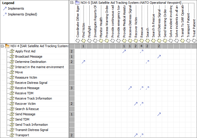The image size is (197, 138).
Task: Click the Transport function icon
Action: click(12, 135)
